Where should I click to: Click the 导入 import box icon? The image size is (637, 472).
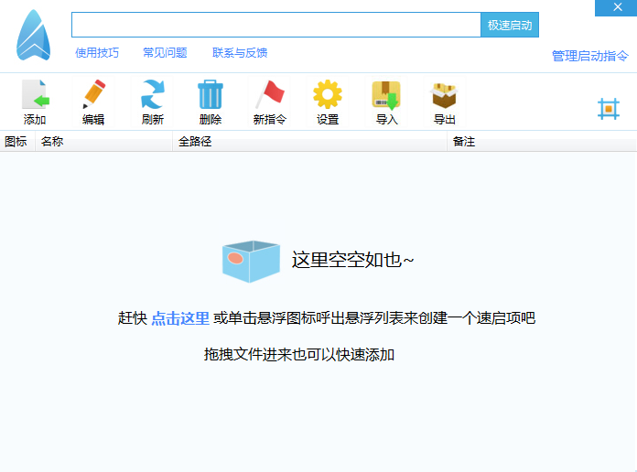tap(386, 95)
